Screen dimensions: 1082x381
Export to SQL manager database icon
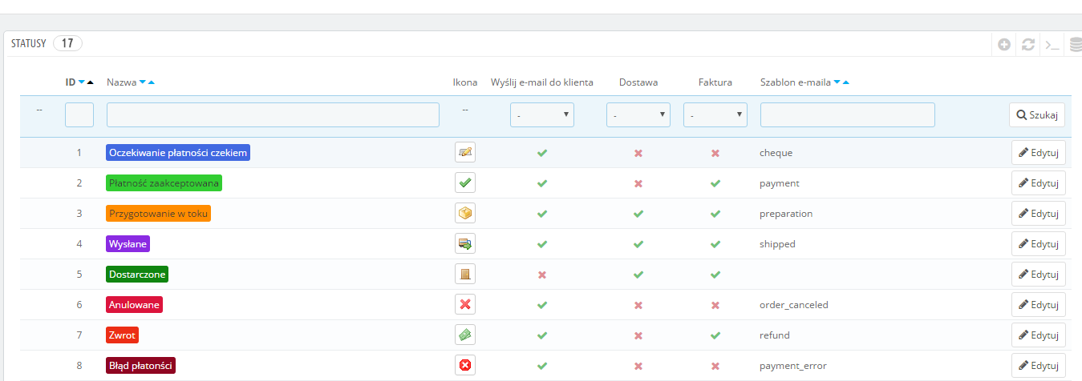pyautogui.click(x=1076, y=45)
